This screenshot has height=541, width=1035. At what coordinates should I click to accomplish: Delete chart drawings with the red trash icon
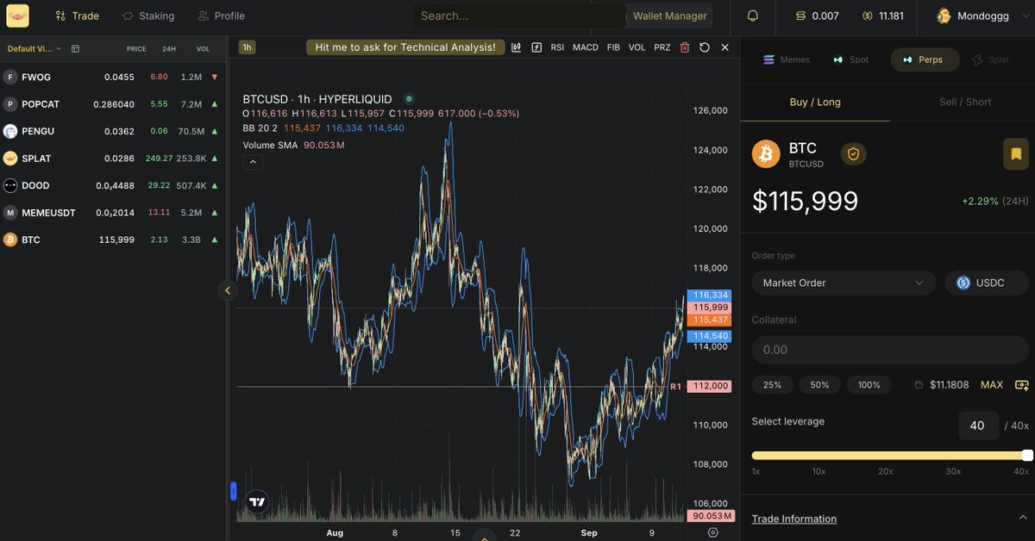[x=685, y=47]
